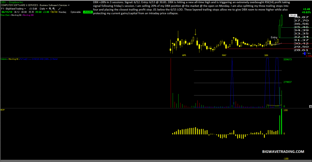Open the industry group dropdown arrow
Image resolution: width=312 pixels, height=162 pixels.
(x=69, y=5)
